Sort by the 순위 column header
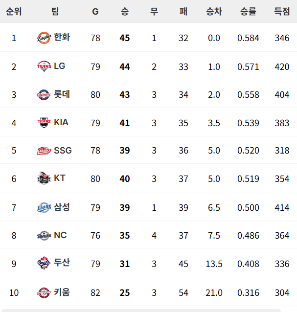Screen dimensions: 297x312 pos(14,11)
